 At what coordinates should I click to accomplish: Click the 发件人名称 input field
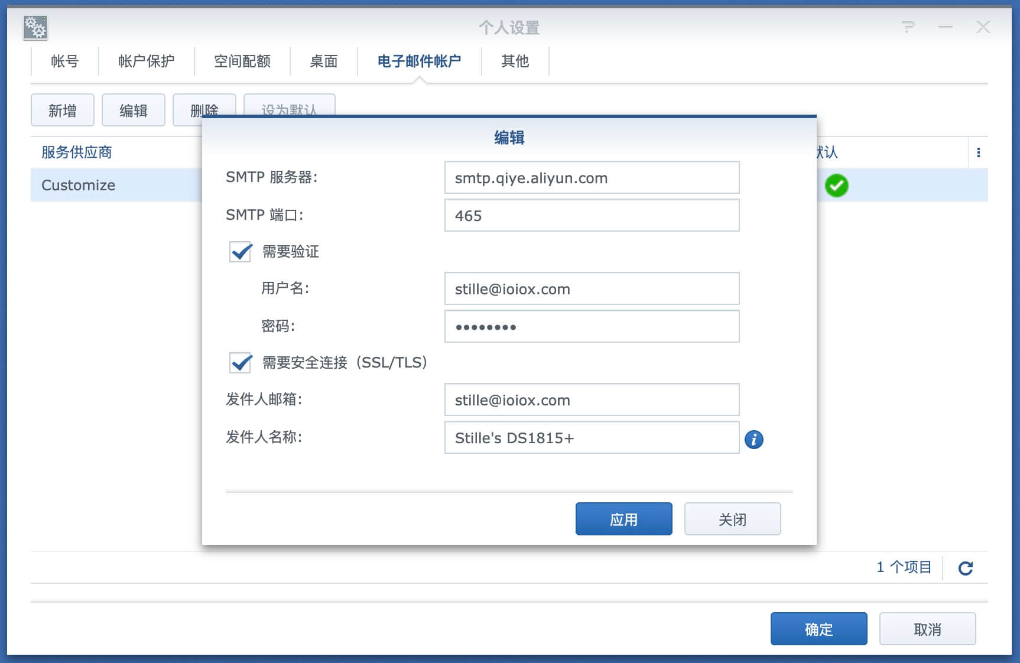click(x=592, y=437)
